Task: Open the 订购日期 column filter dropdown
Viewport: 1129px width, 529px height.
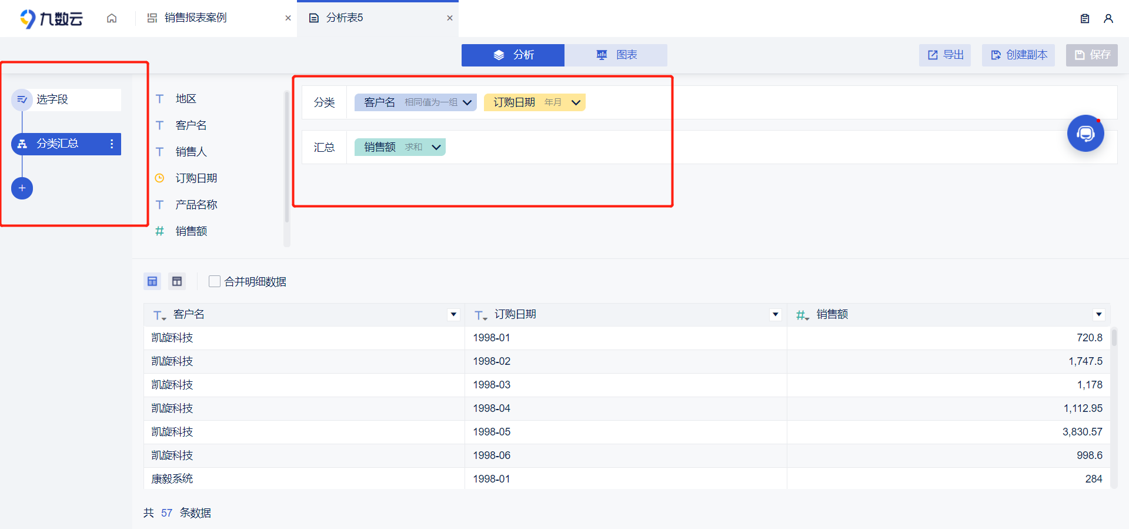Action: click(776, 315)
